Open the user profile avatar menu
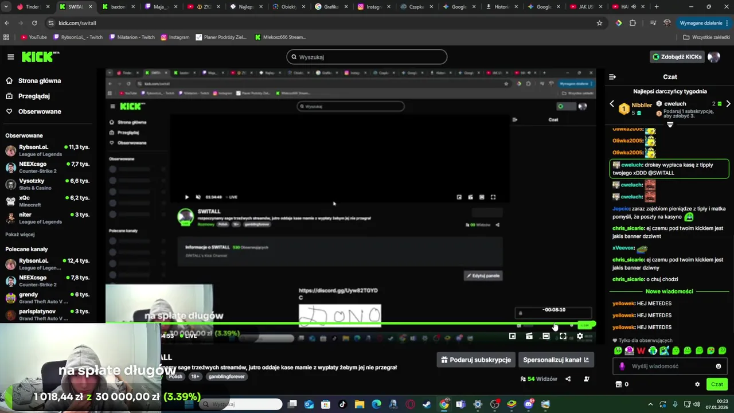Screen dimensions: 734x413 pos(714,57)
